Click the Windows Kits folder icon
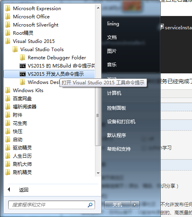This screenshot has width=192, height=217. click(7, 91)
